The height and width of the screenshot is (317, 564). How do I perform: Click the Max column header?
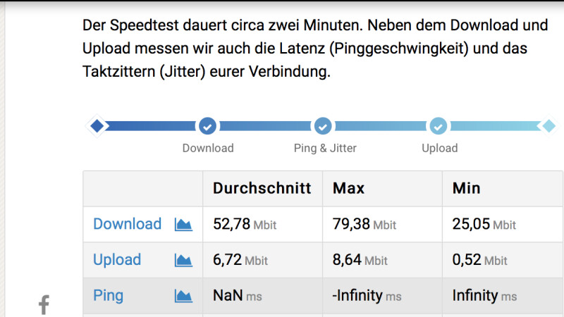tap(348, 188)
